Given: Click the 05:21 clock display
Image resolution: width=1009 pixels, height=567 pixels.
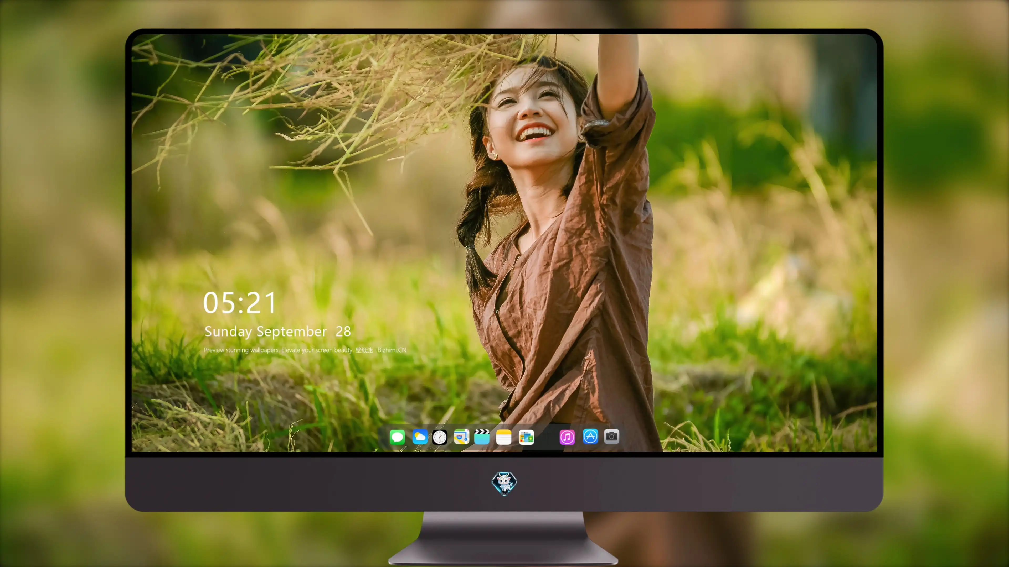Looking at the screenshot, I should [239, 303].
